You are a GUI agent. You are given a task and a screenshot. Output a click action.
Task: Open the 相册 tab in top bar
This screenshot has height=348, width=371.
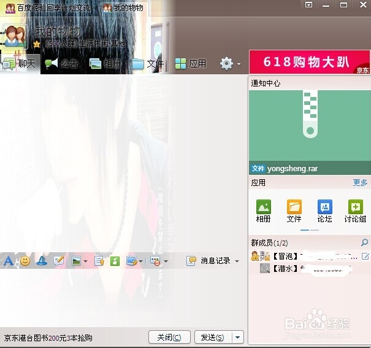[105, 64]
